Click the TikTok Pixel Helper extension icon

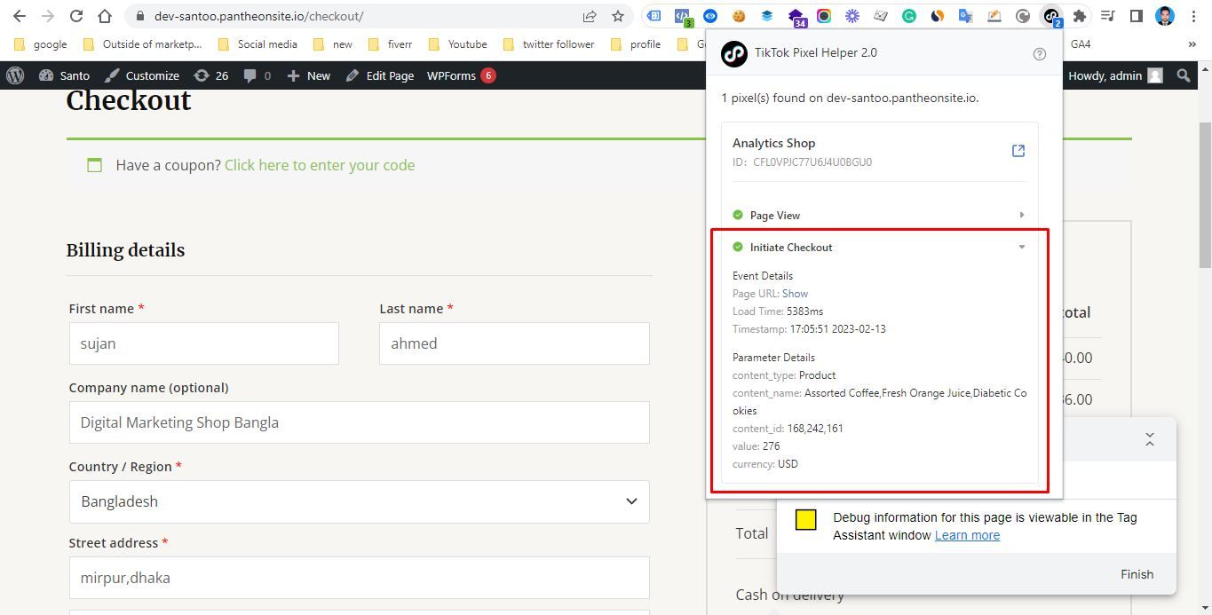pyautogui.click(x=1051, y=16)
